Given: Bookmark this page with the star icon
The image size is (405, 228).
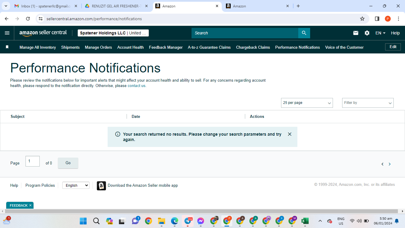Looking at the screenshot, I should click(x=362, y=19).
